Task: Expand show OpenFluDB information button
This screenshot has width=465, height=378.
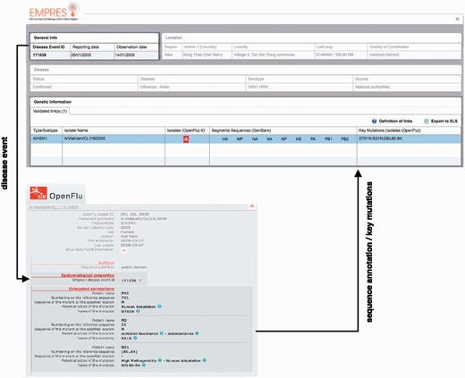Action: (124, 250)
